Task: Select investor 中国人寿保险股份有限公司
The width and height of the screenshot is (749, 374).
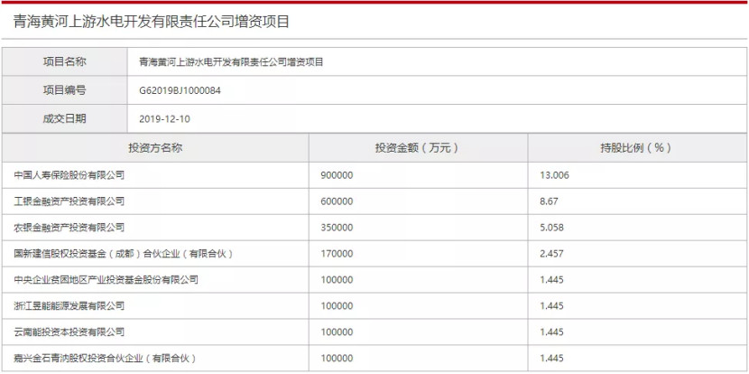Action: 69,175
